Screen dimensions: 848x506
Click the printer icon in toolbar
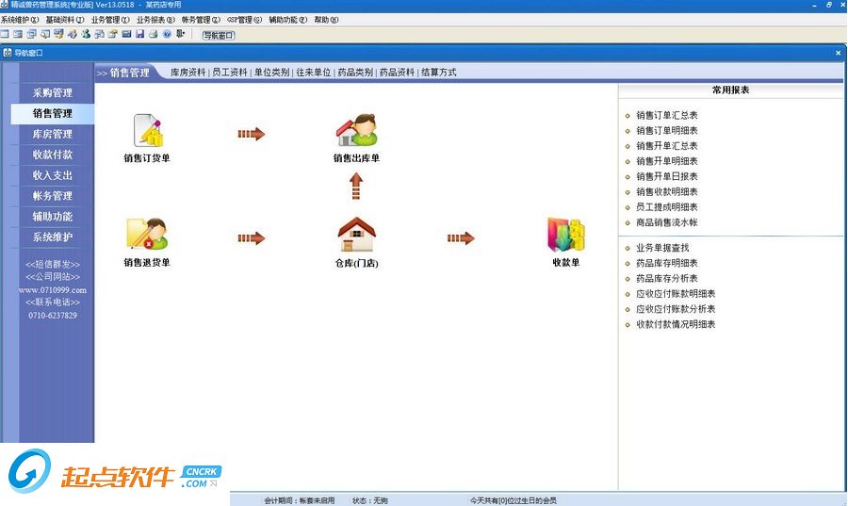154,34
